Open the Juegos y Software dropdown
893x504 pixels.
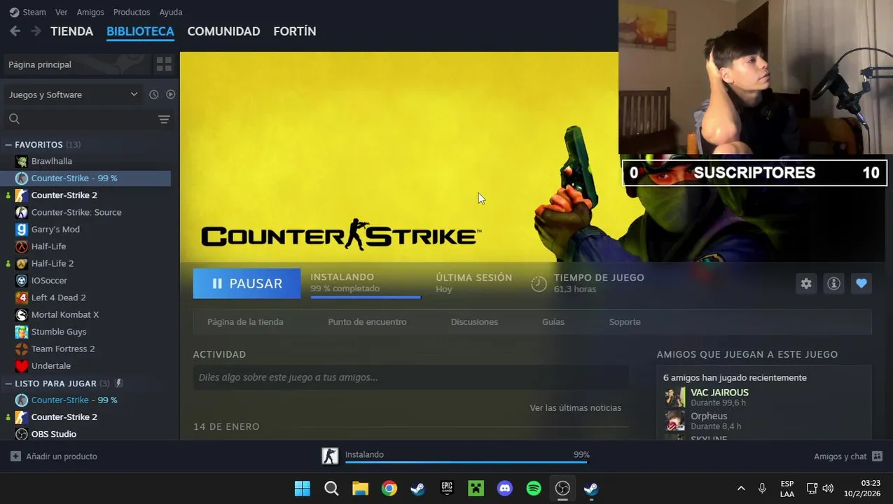pos(74,94)
